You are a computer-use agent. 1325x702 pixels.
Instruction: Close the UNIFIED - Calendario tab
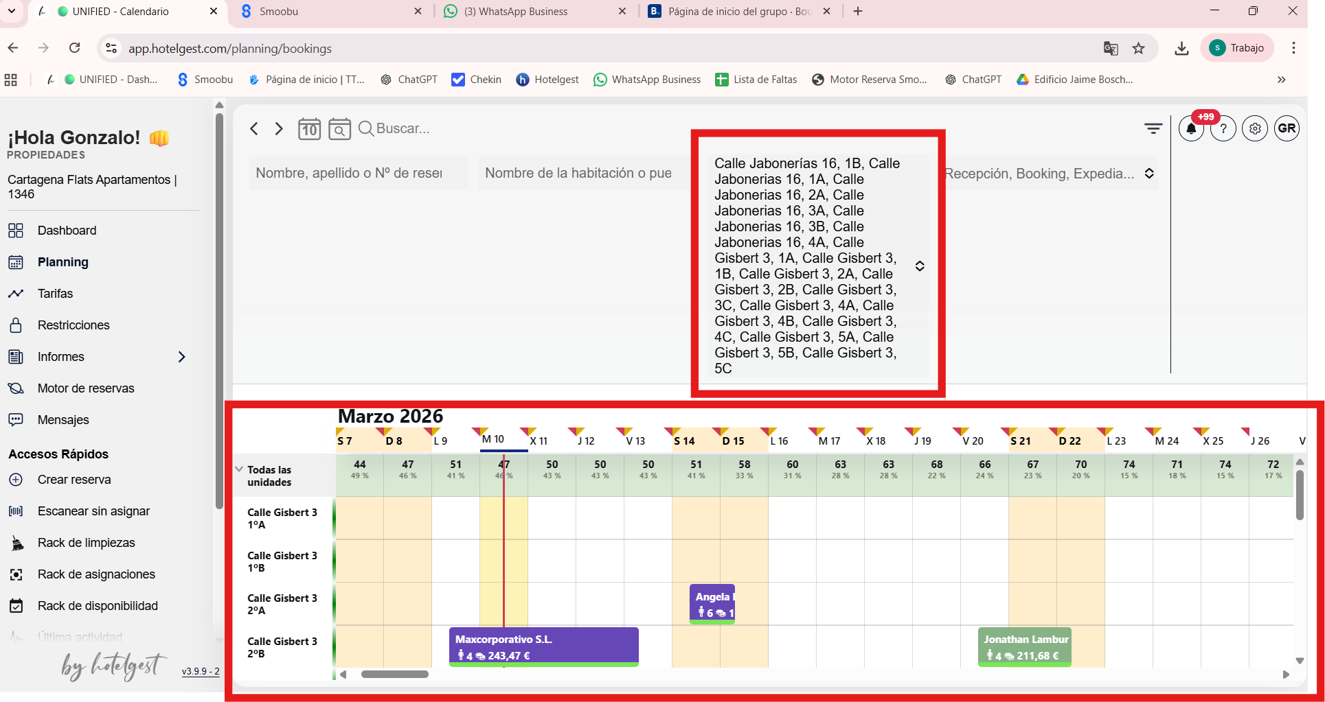[214, 12]
